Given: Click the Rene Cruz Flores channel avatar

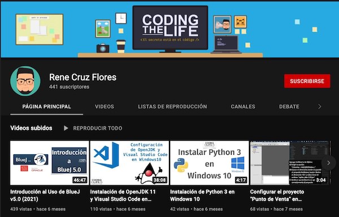Looking at the screenshot, I should click(25, 81).
